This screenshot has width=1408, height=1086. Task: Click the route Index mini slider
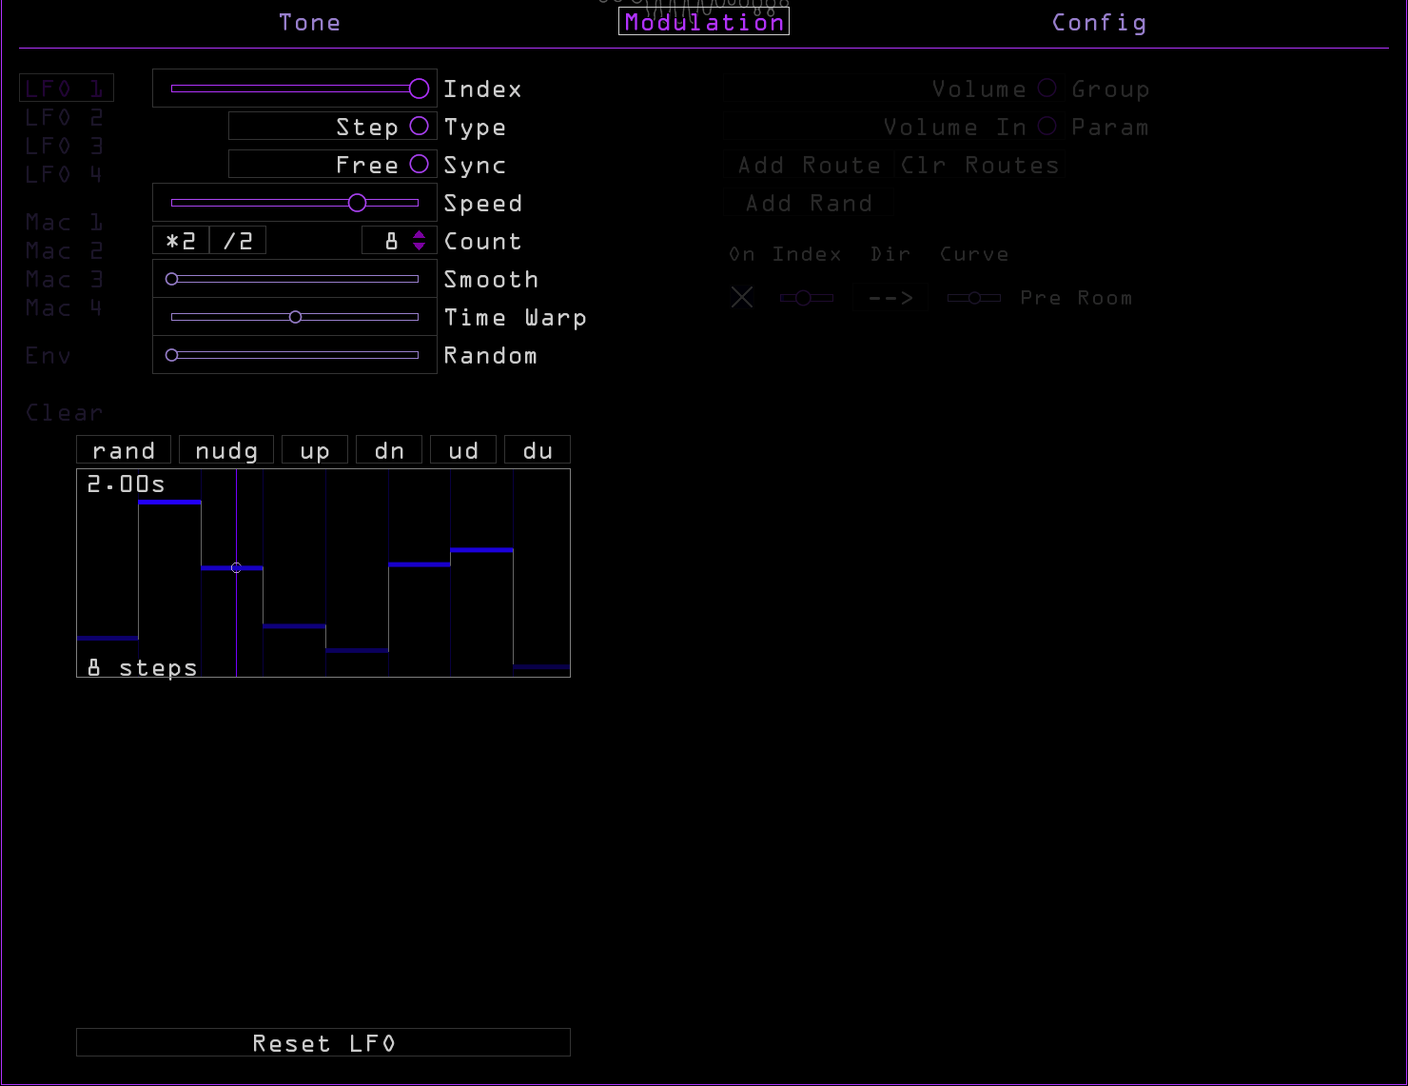807,298
